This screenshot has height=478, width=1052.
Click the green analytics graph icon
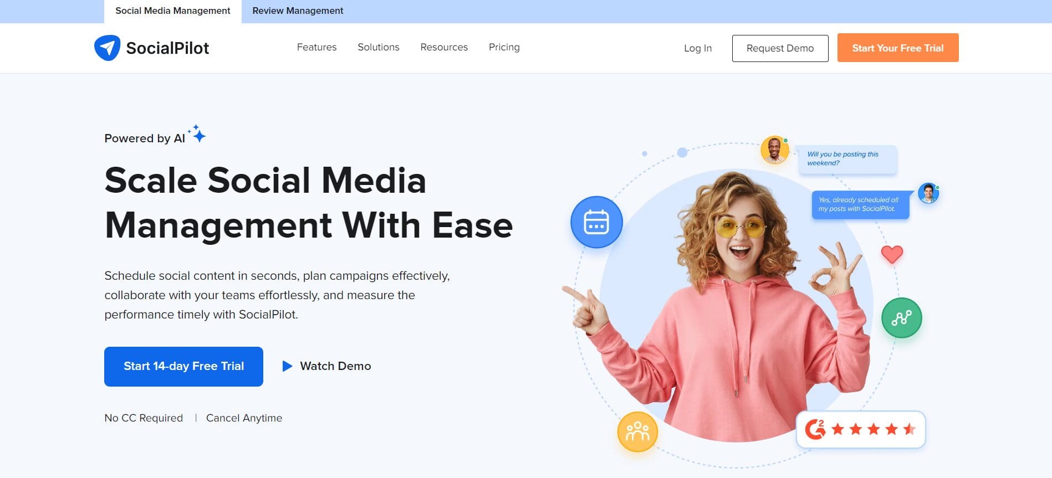(x=901, y=318)
